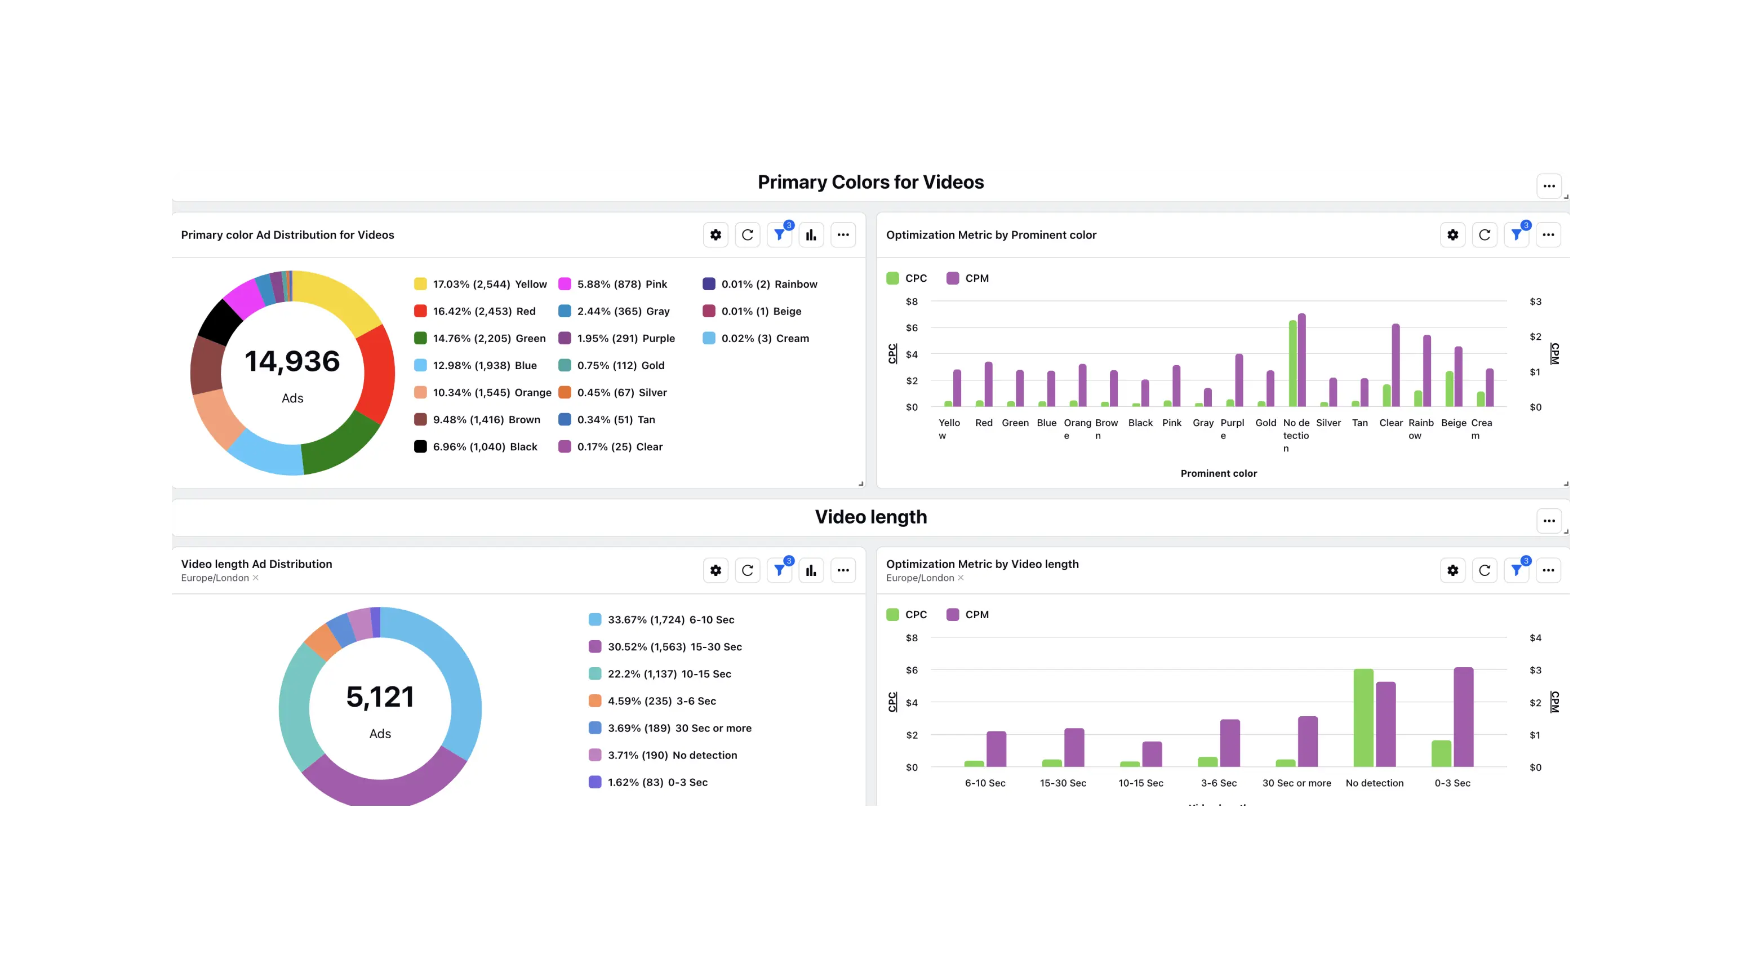Screen dimensions: 1742x976
Task: Click Black color swatch in donut legend
Action: click(x=421, y=446)
